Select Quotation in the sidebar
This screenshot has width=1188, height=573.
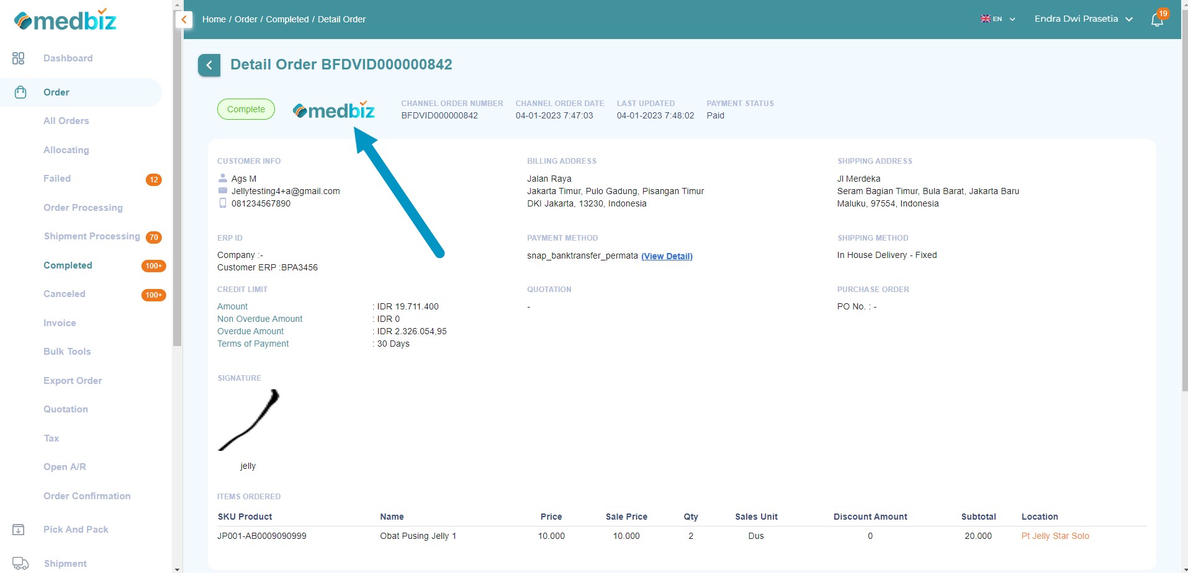(65, 409)
